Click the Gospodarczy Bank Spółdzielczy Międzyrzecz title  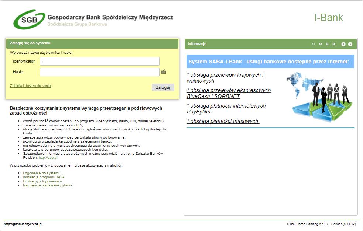tap(110, 17)
